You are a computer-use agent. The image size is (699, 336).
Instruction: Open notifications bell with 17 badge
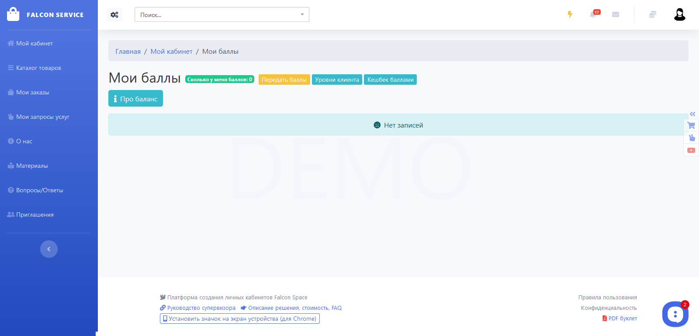[594, 14]
